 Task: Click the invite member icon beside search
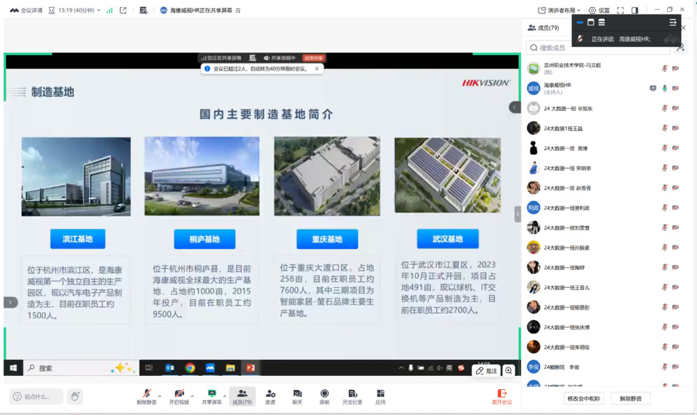coord(680,47)
